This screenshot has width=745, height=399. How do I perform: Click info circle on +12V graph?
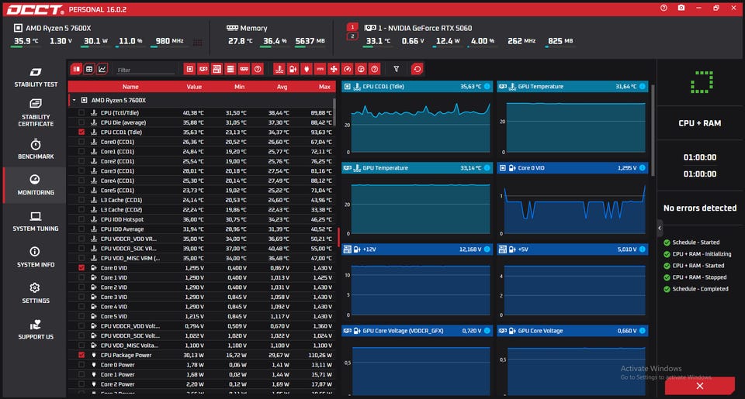coord(487,249)
